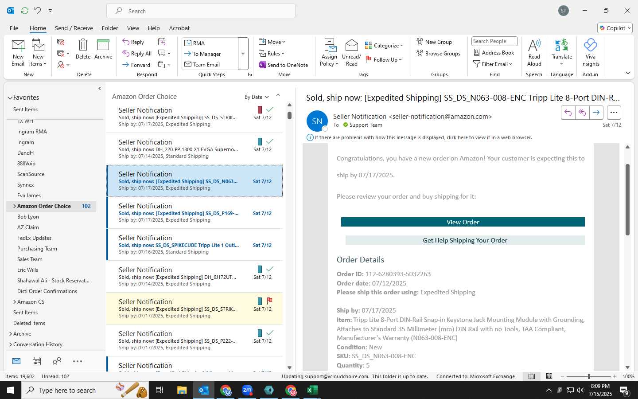Screen dimensions: 638x399
Task: Switch to People view in navigation bar
Action: tap(57, 361)
